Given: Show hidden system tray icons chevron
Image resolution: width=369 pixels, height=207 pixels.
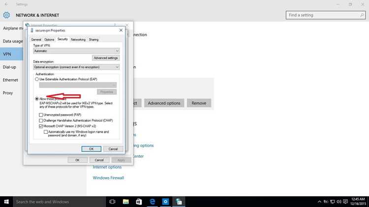Looking at the screenshot, I should (319, 202).
